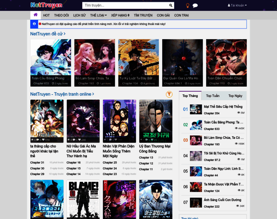Screen dimensions: 277x219
Task: Click the eye views icon for Ánh Sáng Cuối Con Đường
Action: coord(237,206)
